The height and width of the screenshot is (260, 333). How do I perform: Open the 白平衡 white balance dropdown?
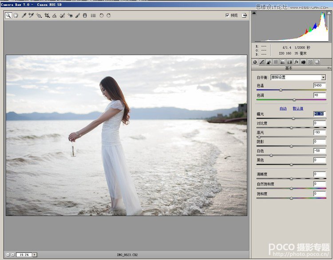tap(323, 77)
